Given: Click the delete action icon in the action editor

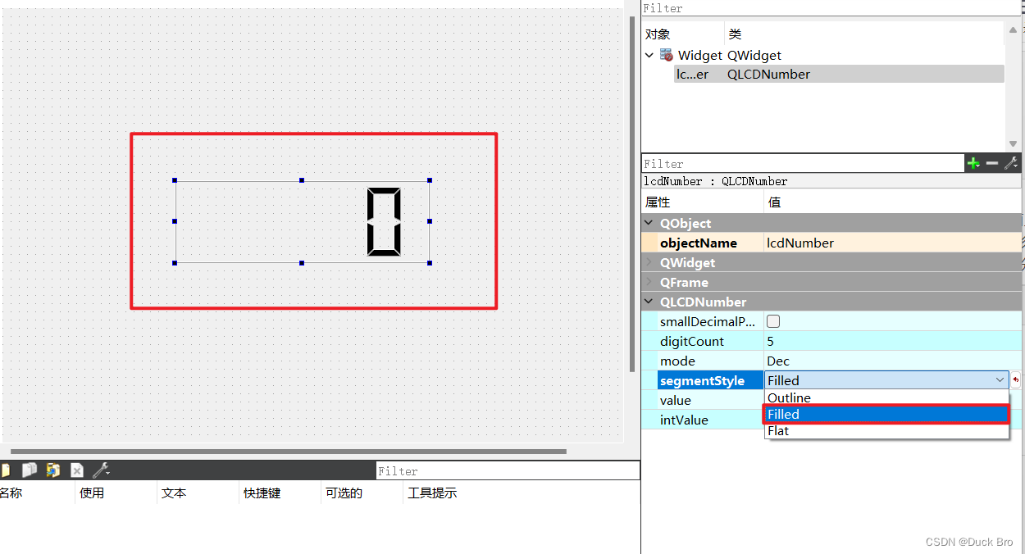Looking at the screenshot, I should click(x=76, y=470).
